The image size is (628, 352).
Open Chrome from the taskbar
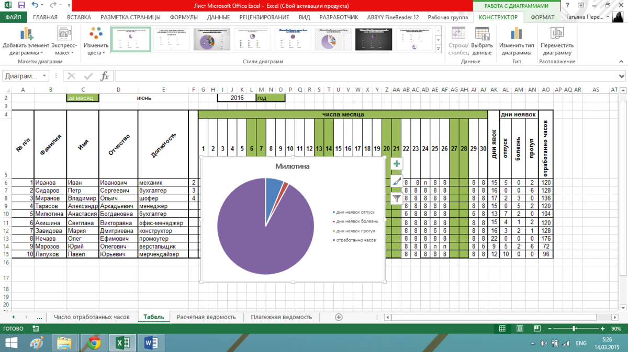pos(94,343)
